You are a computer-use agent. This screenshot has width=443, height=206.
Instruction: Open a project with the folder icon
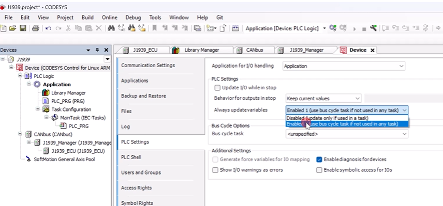(13, 28)
